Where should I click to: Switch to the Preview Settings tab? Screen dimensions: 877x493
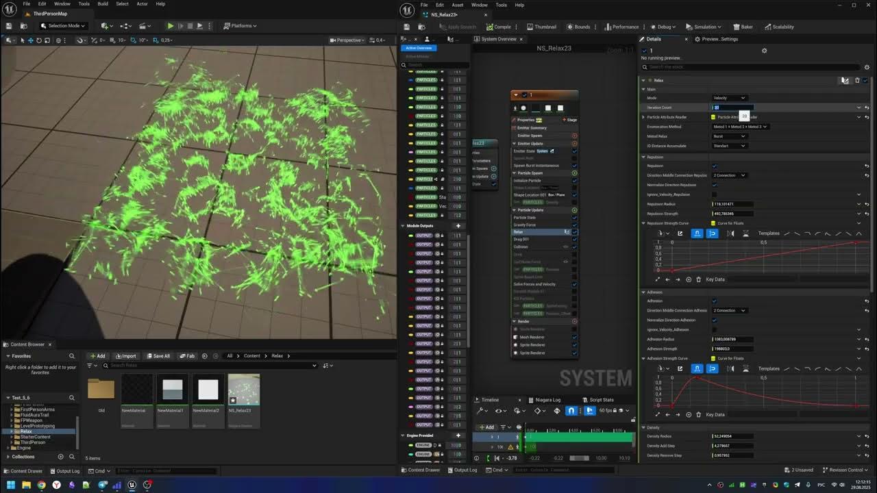716,39
